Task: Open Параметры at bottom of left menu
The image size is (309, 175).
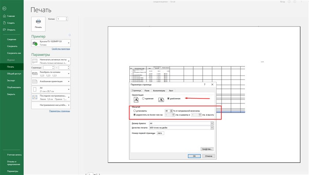Action: (11, 171)
